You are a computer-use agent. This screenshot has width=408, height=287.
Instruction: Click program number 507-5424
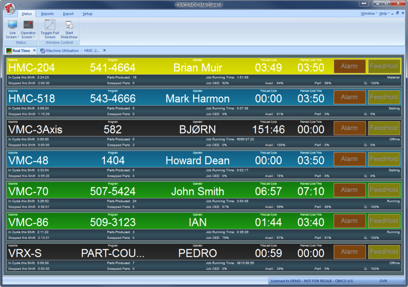click(113, 192)
